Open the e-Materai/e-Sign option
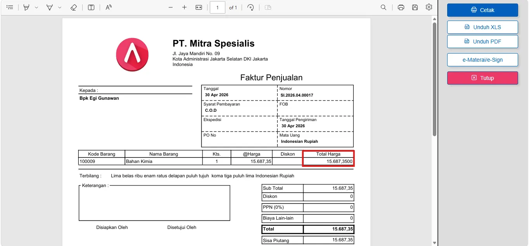This screenshot has width=529, height=246. coord(482,60)
